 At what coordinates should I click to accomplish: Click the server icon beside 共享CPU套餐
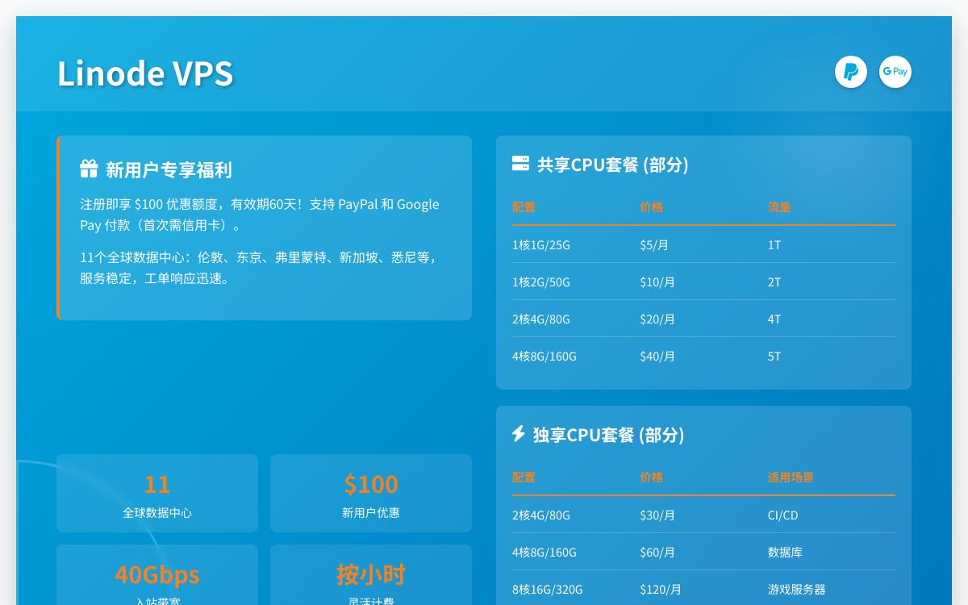tap(520, 164)
